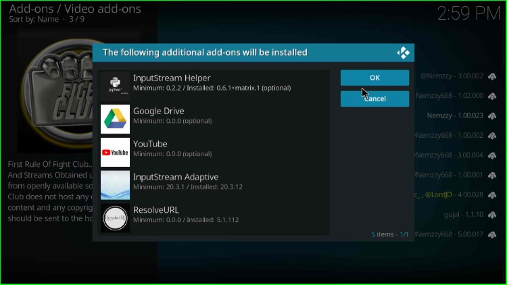Click Google Drive list entry title
This screenshot has width=507, height=285.
tap(159, 111)
